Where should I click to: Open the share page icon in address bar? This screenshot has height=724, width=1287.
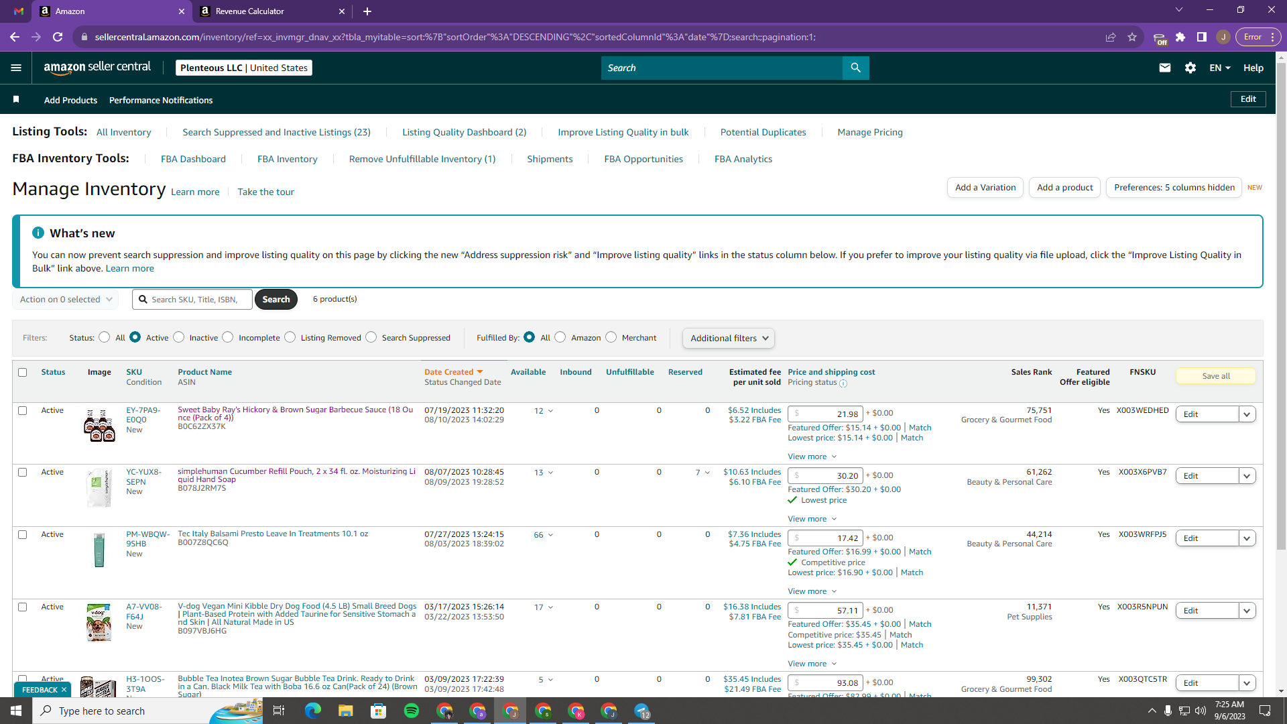coord(1111,37)
